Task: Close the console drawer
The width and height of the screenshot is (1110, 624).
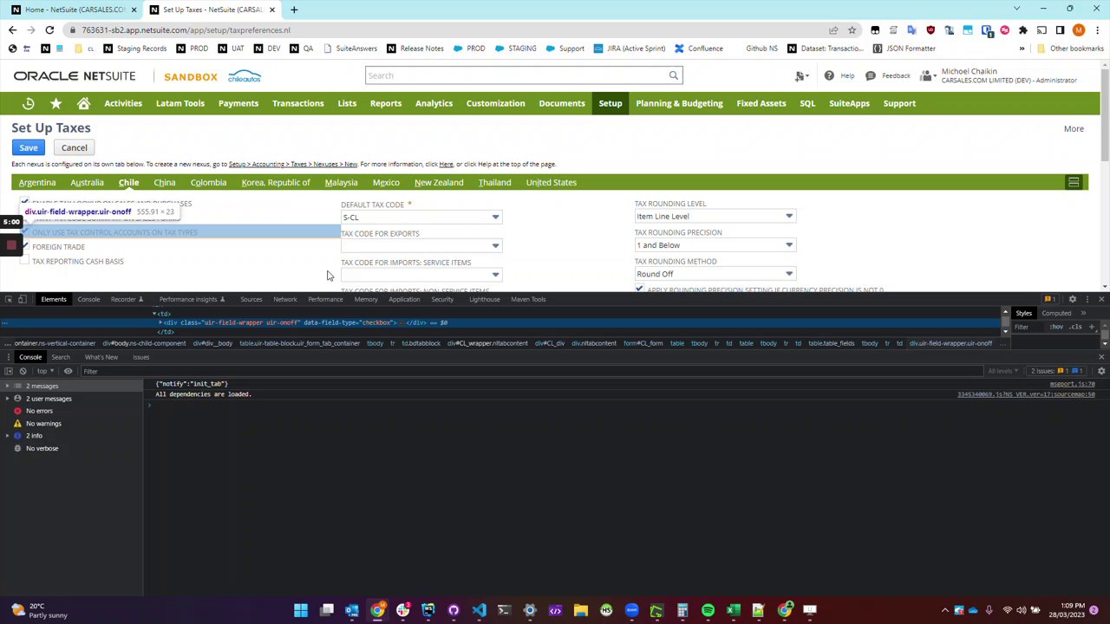Action: [x=1101, y=357]
